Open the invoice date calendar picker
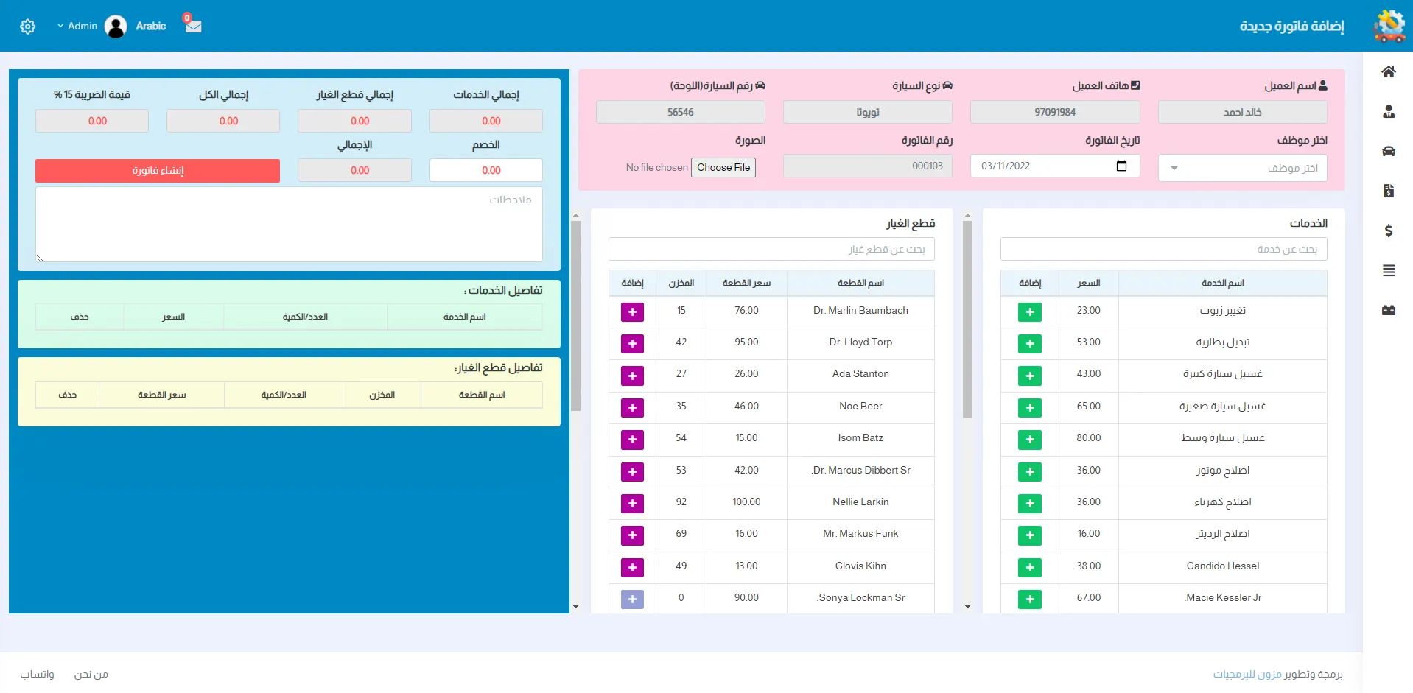 point(1121,166)
